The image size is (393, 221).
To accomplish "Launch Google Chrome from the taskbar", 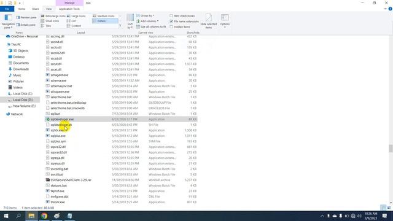I will tap(44, 215).
